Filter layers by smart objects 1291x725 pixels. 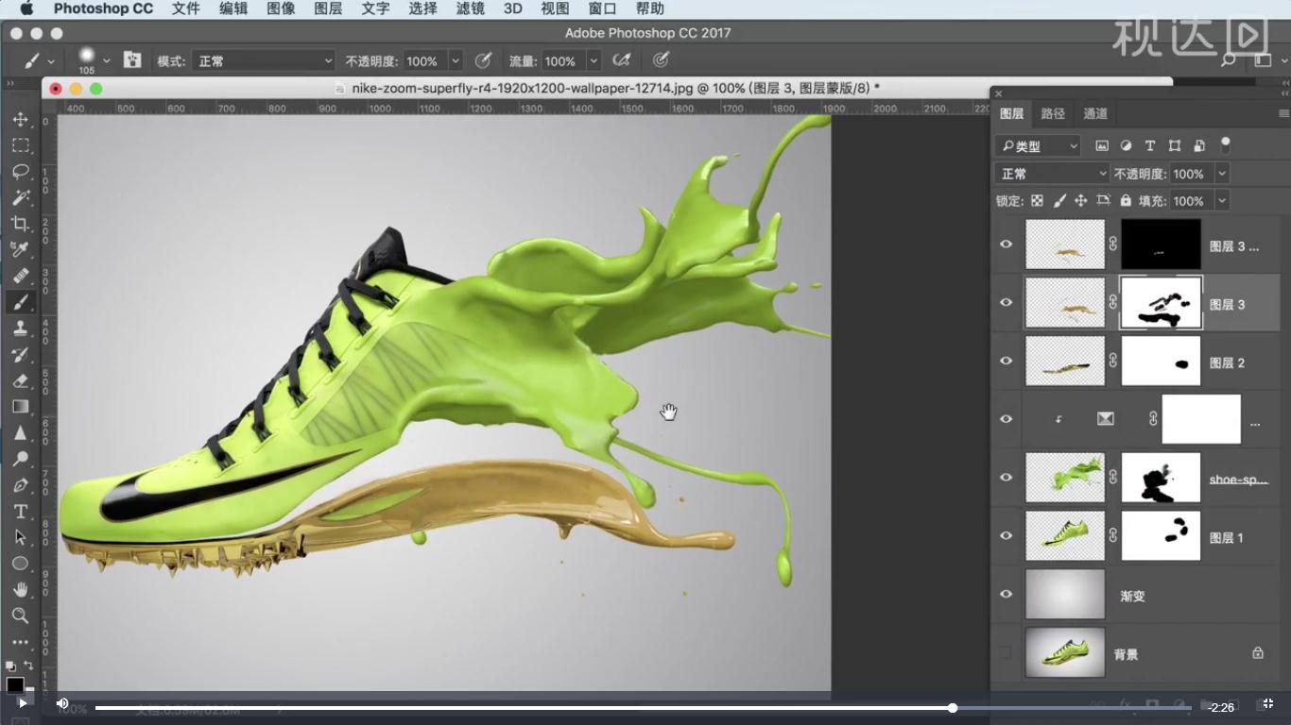(1199, 146)
